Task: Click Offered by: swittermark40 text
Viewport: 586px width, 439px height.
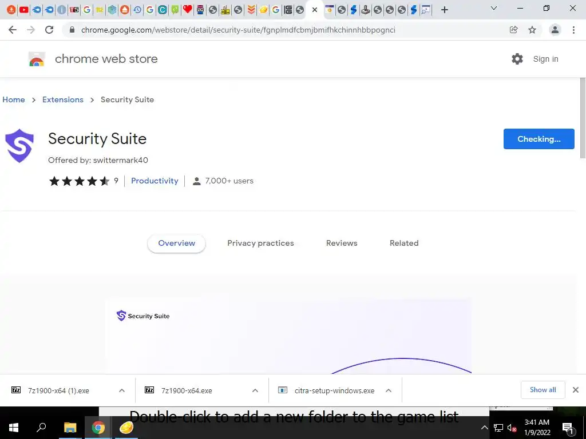Action: pyautogui.click(x=98, y=160)
